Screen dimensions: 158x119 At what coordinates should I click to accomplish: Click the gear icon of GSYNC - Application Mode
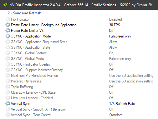pos(8,36)
